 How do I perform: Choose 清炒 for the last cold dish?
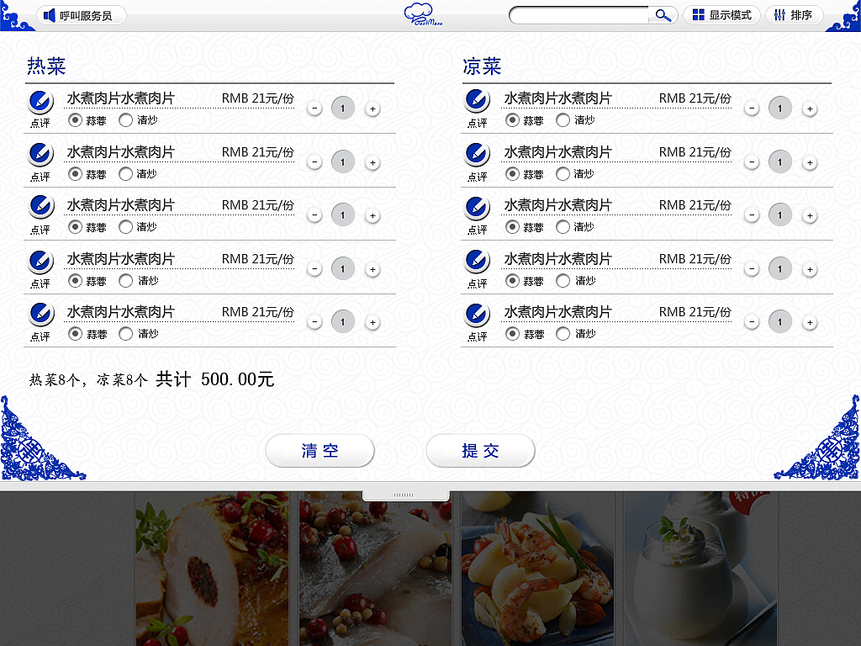point(562,334)
